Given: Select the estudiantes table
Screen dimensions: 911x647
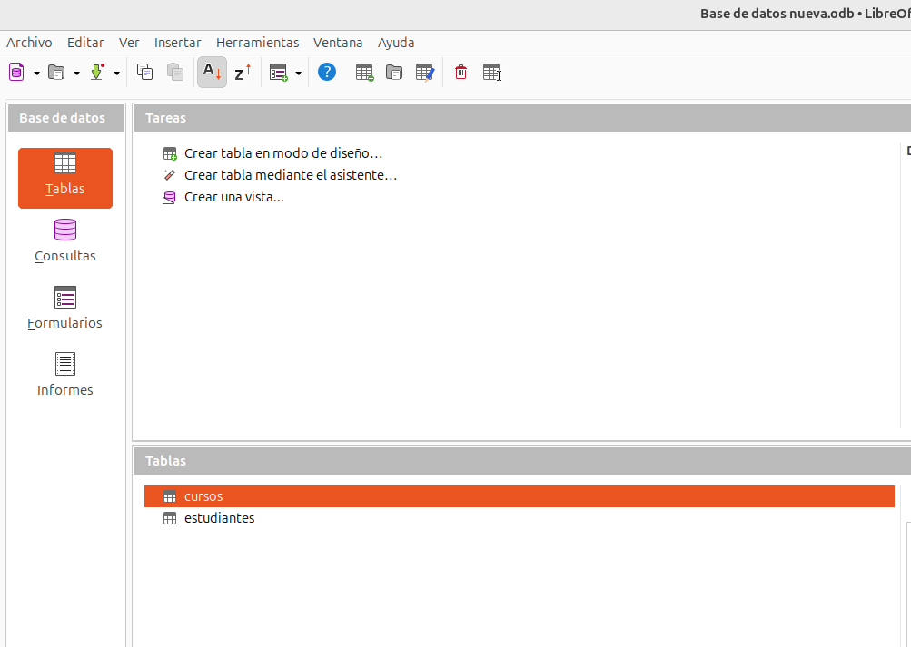Looking at the screenshot, I should click(219, 518).
